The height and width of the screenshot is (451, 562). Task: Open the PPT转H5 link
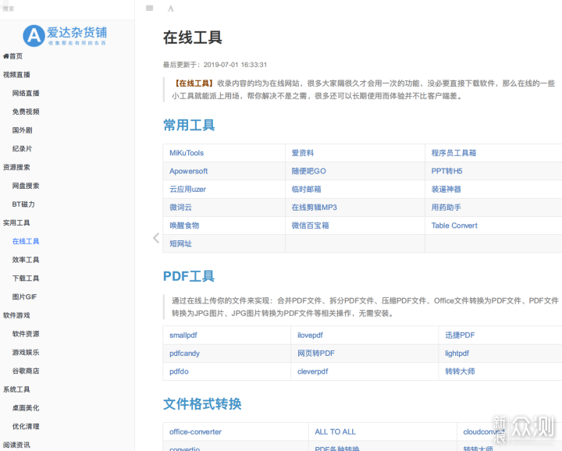coord(446,171)
